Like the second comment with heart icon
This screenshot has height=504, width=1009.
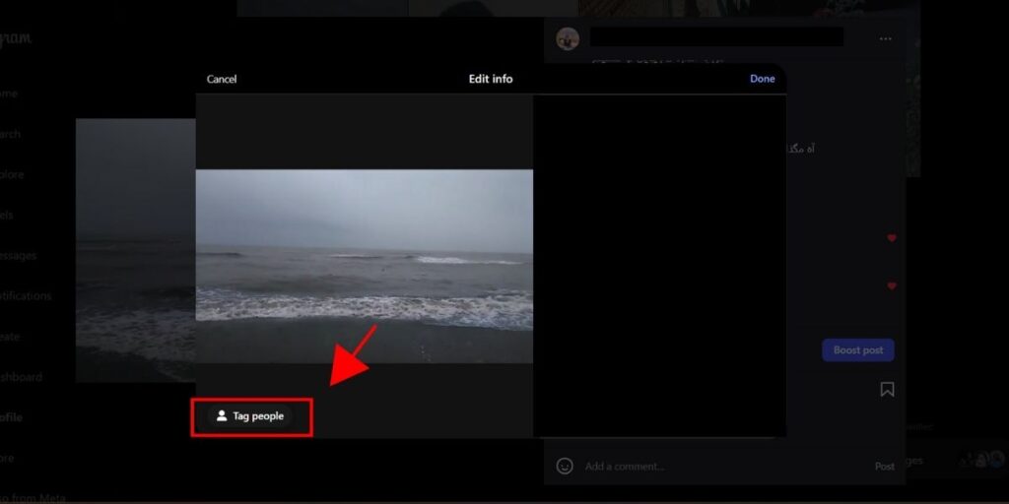[x=892, y=286]
